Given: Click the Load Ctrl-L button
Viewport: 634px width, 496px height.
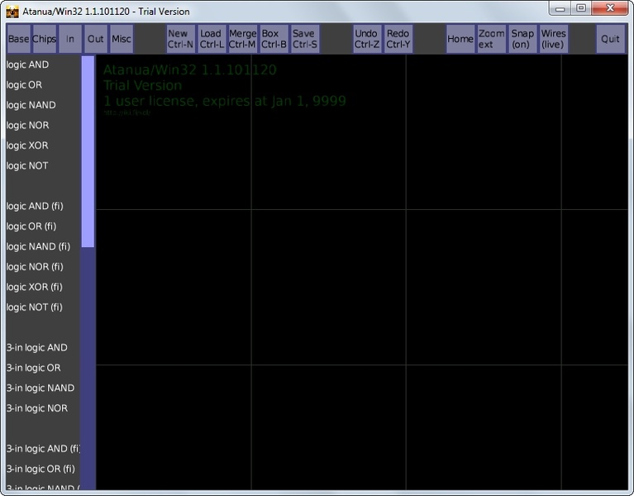Looking at the screenshot, I should [212, 39].
